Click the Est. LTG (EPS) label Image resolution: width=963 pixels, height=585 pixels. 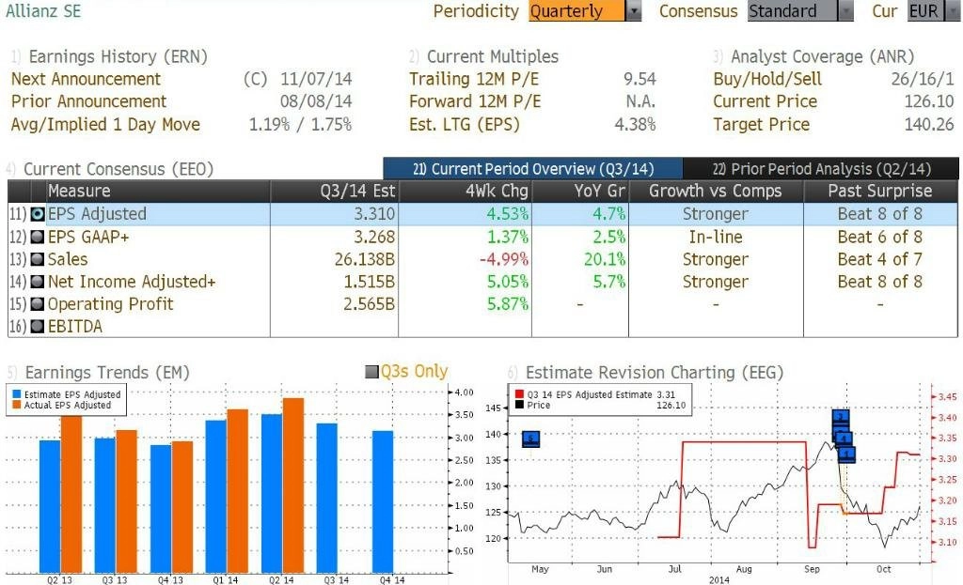[465, 125]
